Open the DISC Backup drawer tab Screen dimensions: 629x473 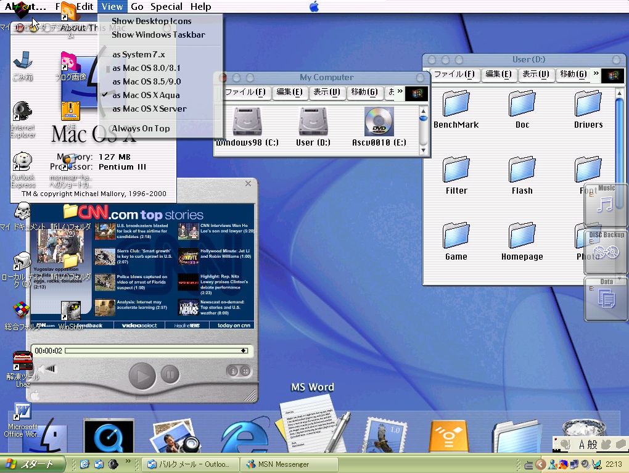pyautogui.click(x=606, y=252)
